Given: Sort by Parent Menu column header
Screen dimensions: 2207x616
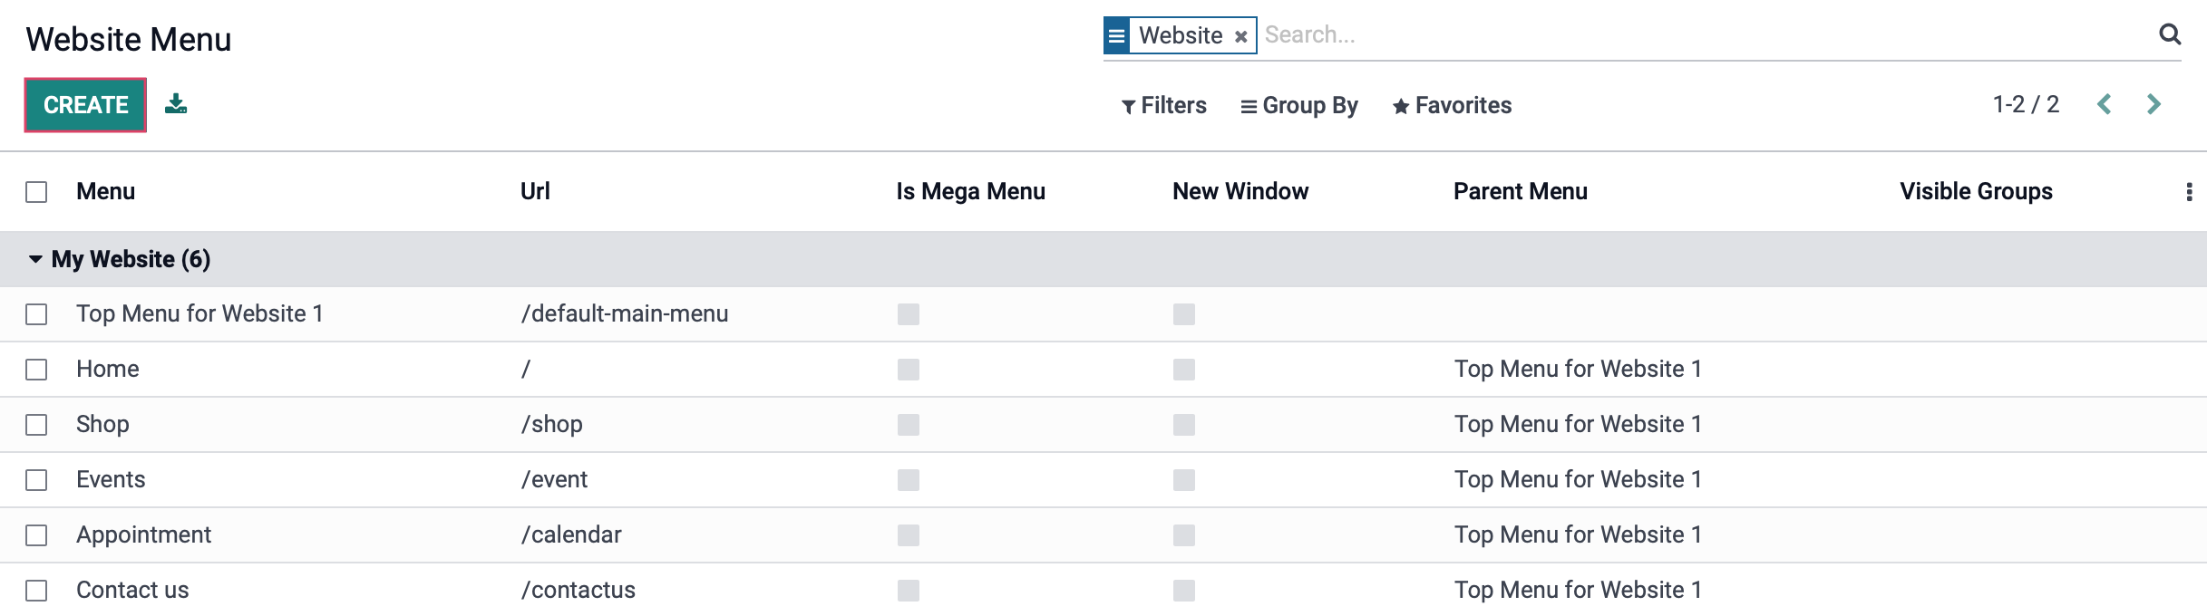Looking at the screenshot, I should [1521, 191].
